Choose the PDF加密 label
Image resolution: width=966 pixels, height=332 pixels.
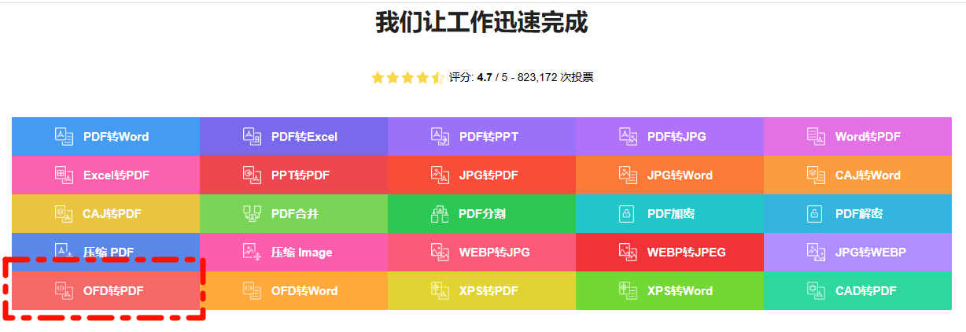671,213
